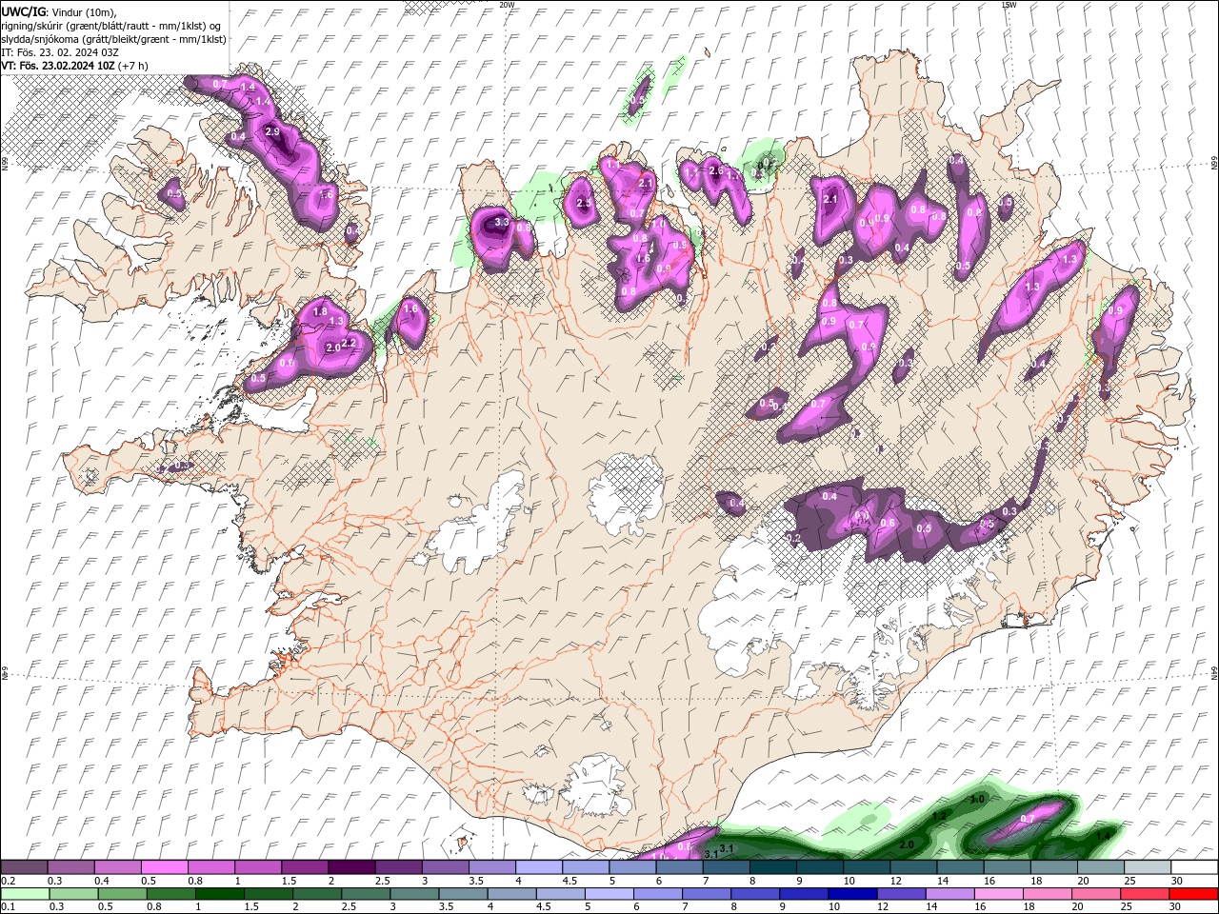Image resolution: width=1219 pixels, height=914 pixels.
Task: Click the 'IT: Fös. 23. 02. 2024 03Z' line
Action: click(58, 51)
